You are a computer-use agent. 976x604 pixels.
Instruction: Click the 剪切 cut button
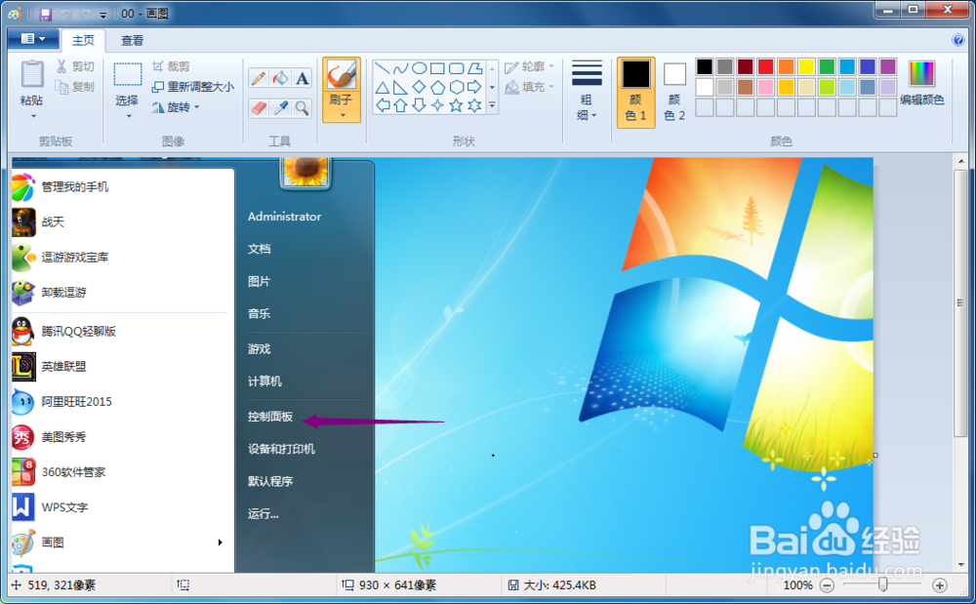pyautogui.click(x=75, y=66)
